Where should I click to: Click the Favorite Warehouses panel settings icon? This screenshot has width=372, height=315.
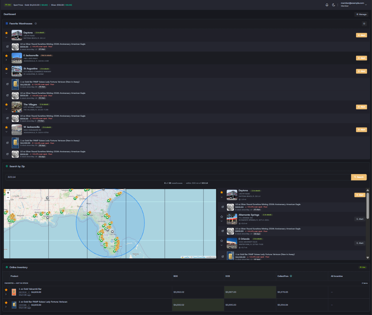click(x=364, y=23)
